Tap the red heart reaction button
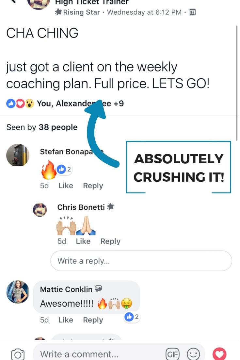The image size is (240, 360). tap(219, 354)
